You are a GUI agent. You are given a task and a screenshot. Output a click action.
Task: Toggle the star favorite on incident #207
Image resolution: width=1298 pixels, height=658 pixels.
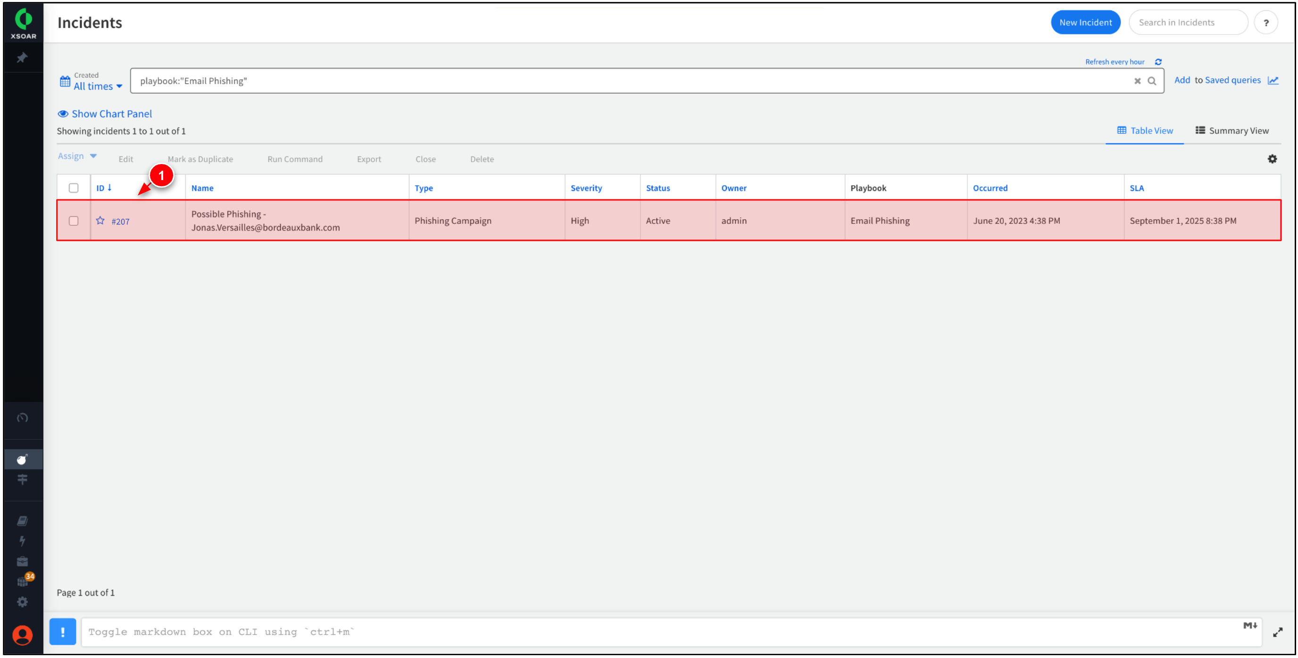(100, 221)
